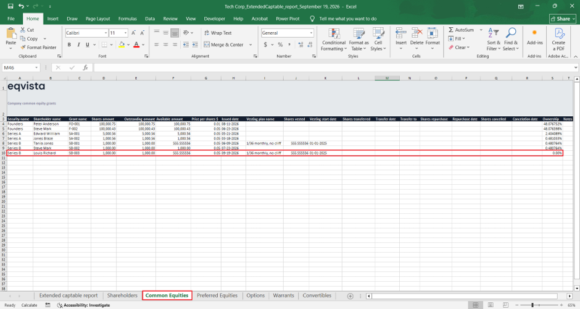Click the Insert function fx icon
Screen dimensions: 580x309
coord(85,67)
